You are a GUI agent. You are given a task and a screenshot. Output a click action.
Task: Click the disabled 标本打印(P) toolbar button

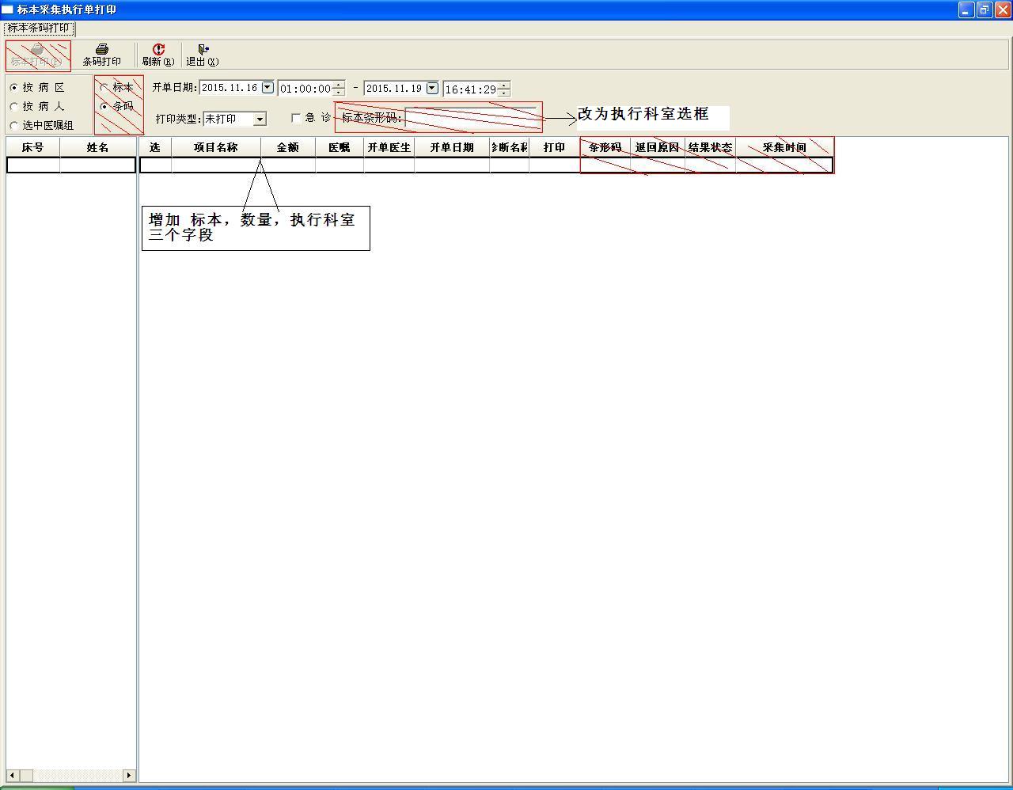[36, 55]
